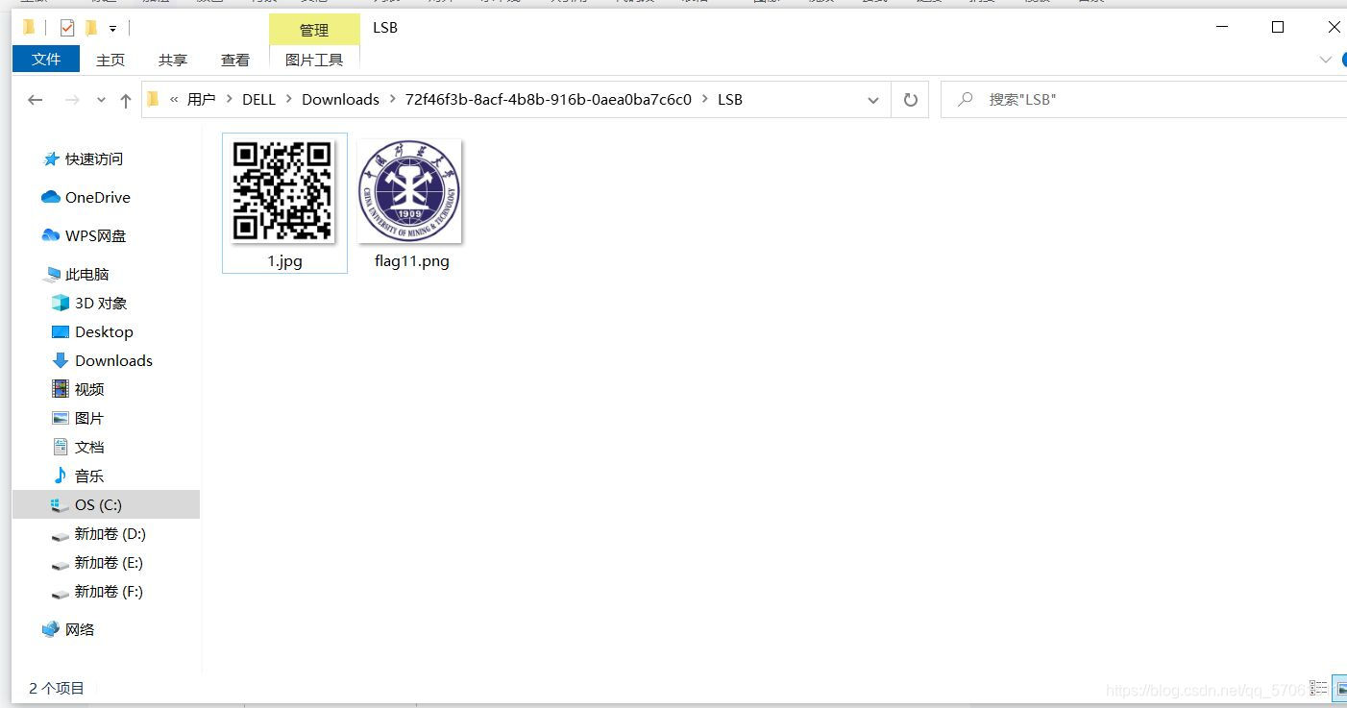Go to Downloads in the address breadcrumb

pos(340,99)
